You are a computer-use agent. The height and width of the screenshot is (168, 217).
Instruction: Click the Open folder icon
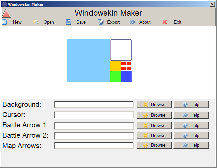pos(36,22)
